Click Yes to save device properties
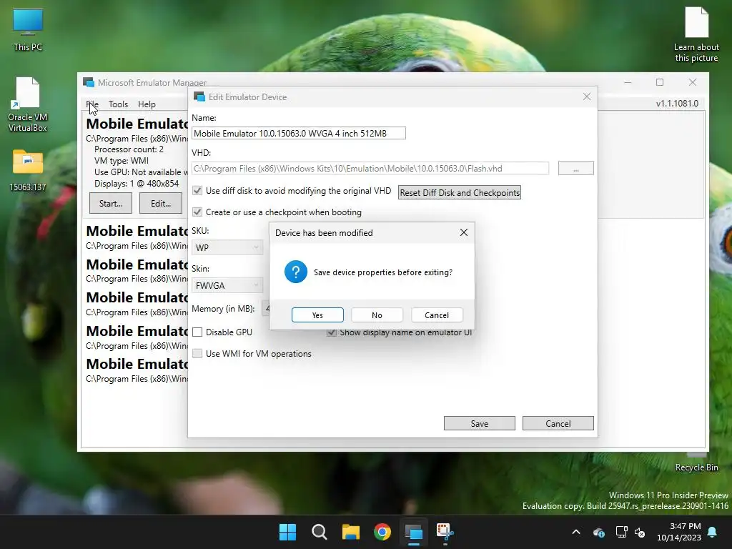 tap(317, 315)
